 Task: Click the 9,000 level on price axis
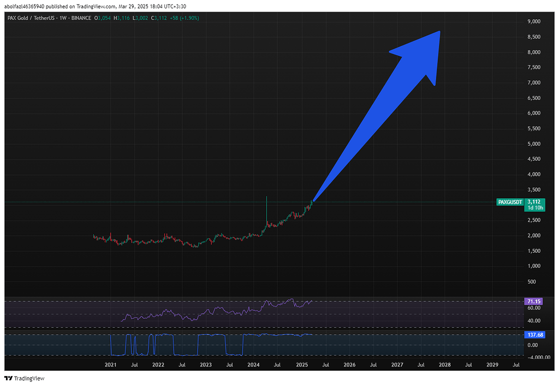tap(533, 21)
